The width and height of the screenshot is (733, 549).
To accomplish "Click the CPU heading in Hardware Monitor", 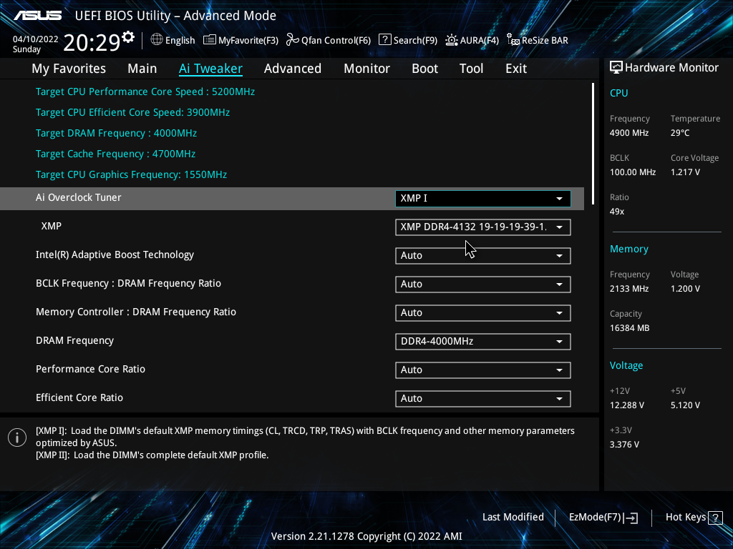I will (619, 93).
